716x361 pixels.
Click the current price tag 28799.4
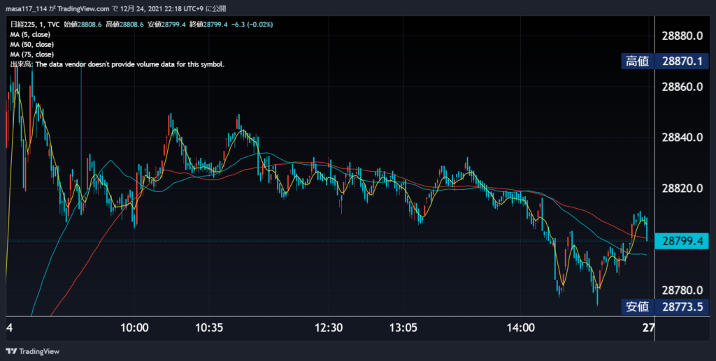(682, 241)
